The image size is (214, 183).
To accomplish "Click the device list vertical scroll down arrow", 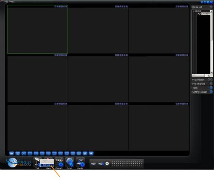I will [211, 73].
